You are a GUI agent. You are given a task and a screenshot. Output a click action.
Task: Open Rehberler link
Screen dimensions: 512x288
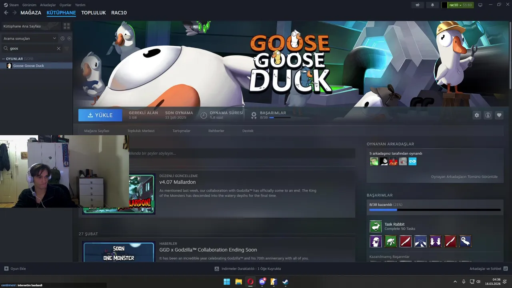216,131
